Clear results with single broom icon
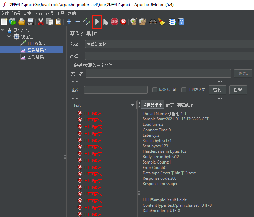The width and height of the screenshot is (254, 217). (x=133, y=22)
